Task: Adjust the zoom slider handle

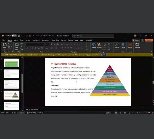Action: (x=137, y=113)
